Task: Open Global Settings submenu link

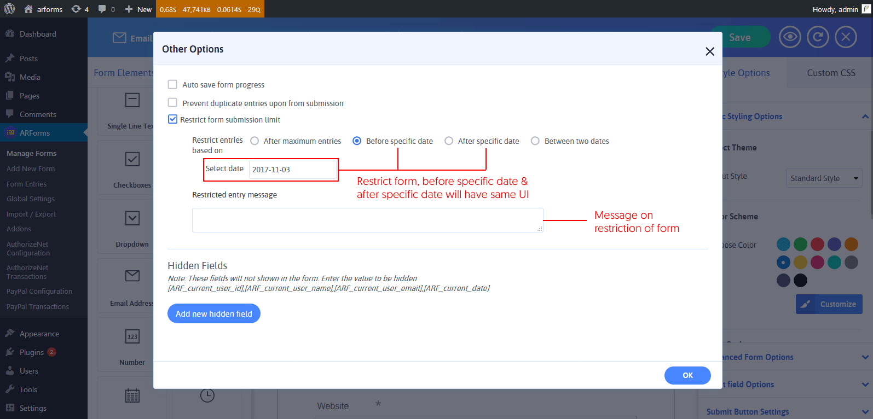Action: [31, 199]
